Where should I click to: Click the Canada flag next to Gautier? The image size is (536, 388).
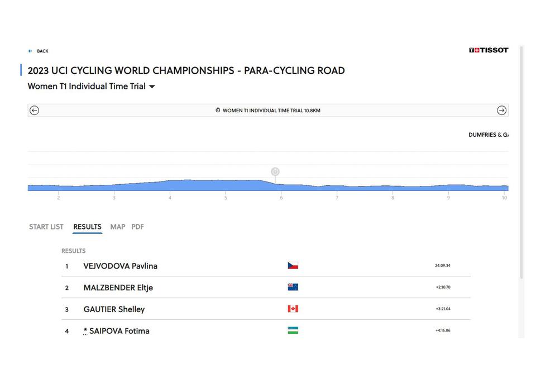tap(293, 309)
